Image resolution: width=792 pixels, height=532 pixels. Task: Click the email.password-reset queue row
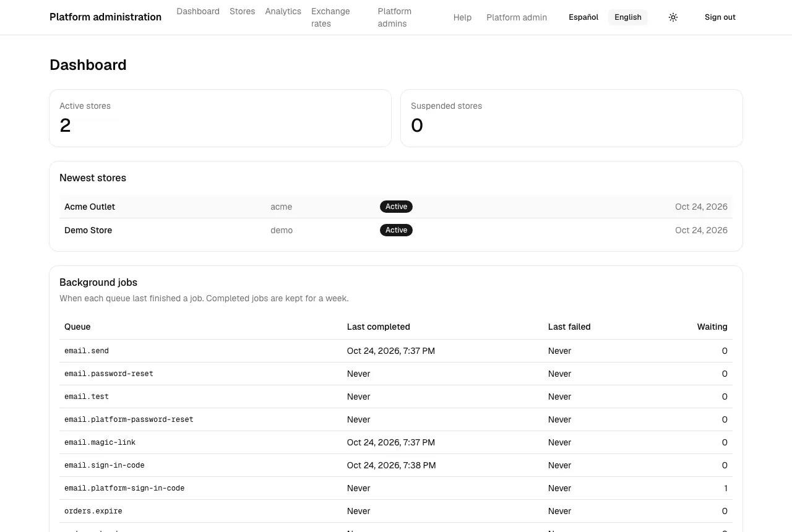coord(396,374)
